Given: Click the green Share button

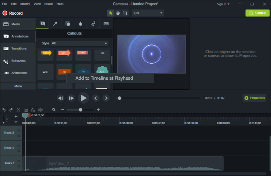Looking at the screenshot, I should tap(257, 13).
